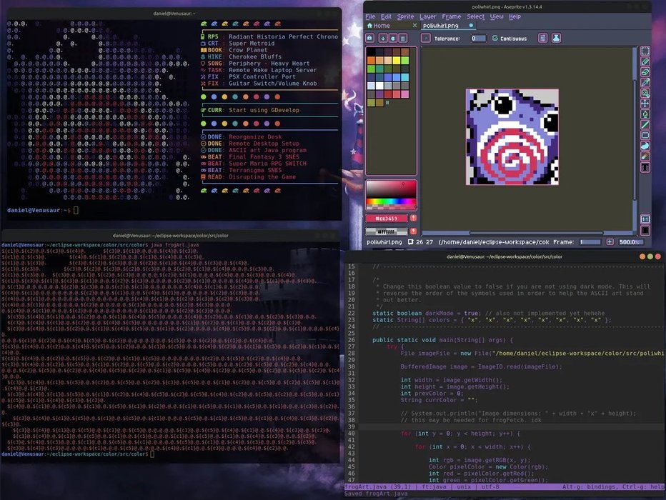Click the red close button on code editor window
Image resolution: width=666 pixels, height=500 pixels.
tap(658, 256)
